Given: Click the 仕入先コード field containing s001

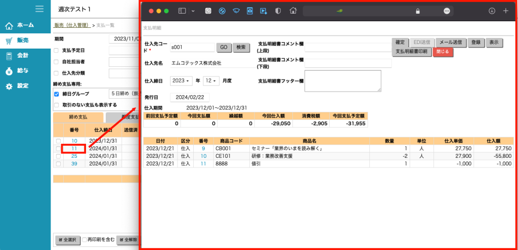Looking at the screenshot, I should pos(192,47).
